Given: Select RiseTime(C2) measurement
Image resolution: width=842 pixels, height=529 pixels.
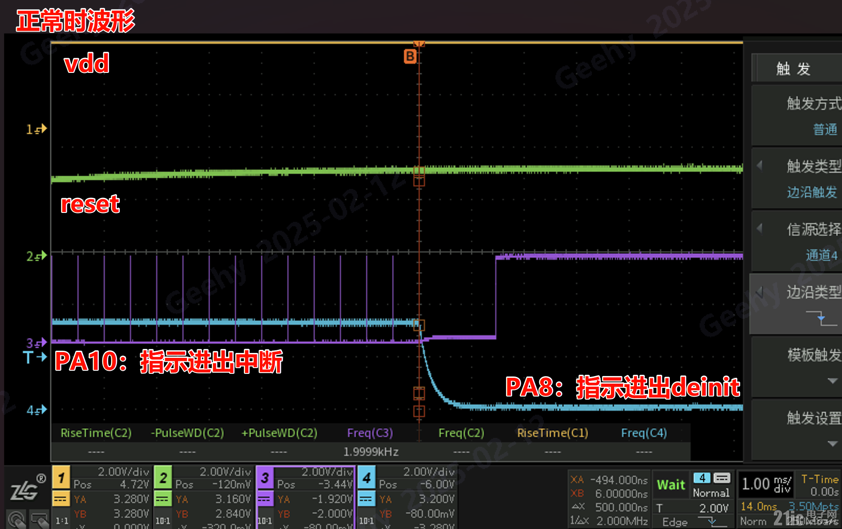Looking at the screenshot, I should 96,433.
